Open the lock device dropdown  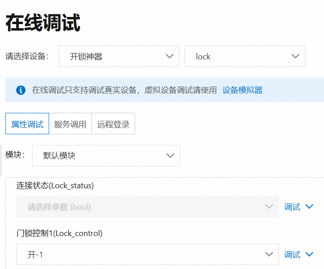coord(245,56)
